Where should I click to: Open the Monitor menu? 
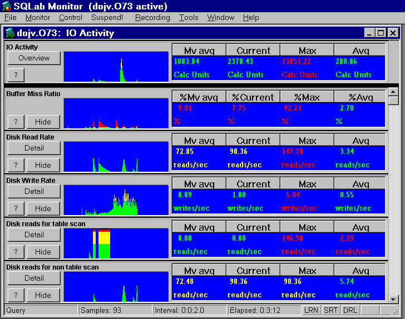(38, 18)
